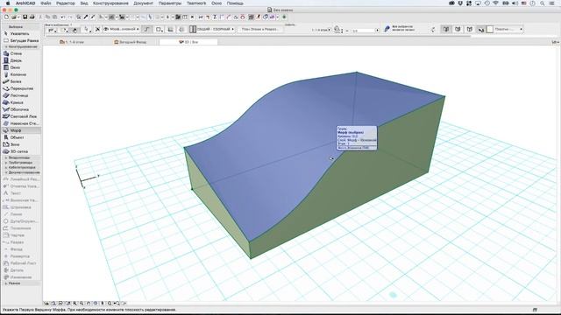Click the pick-up parameters eyedropper icon
561x315 pixels.
click(86, 17)
